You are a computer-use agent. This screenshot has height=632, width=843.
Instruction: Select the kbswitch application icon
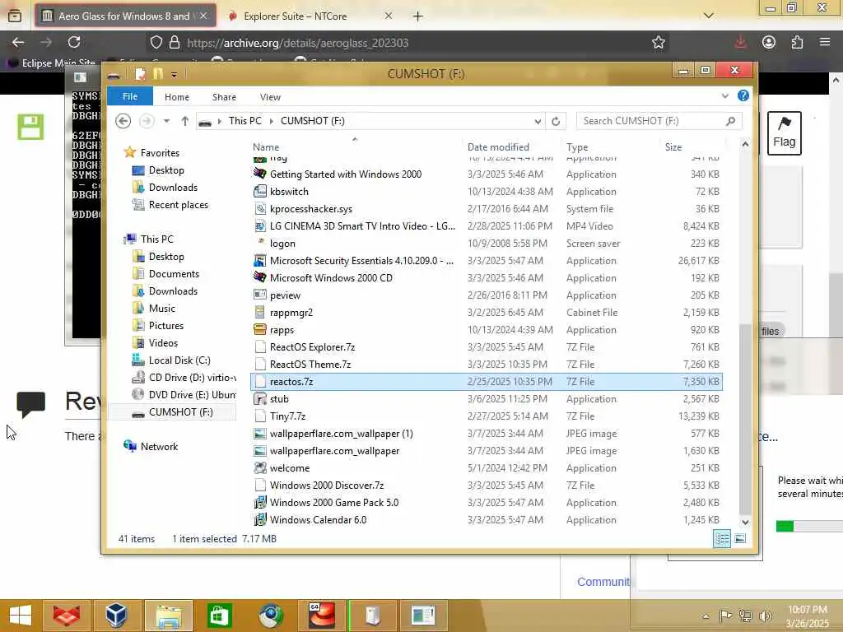pos(259,191)
